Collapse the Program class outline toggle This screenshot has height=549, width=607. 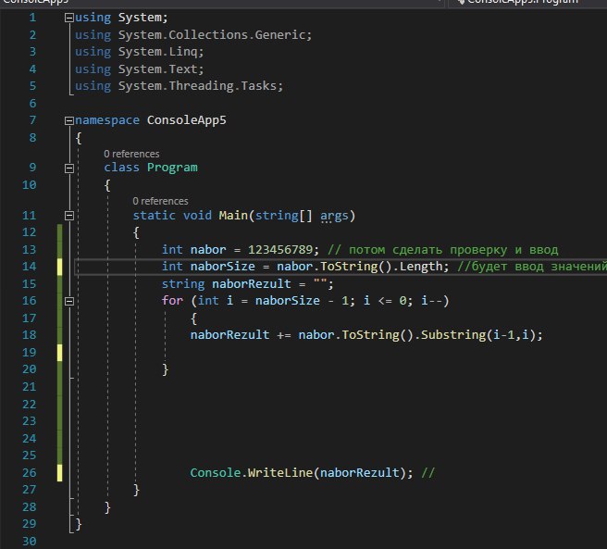68,168
